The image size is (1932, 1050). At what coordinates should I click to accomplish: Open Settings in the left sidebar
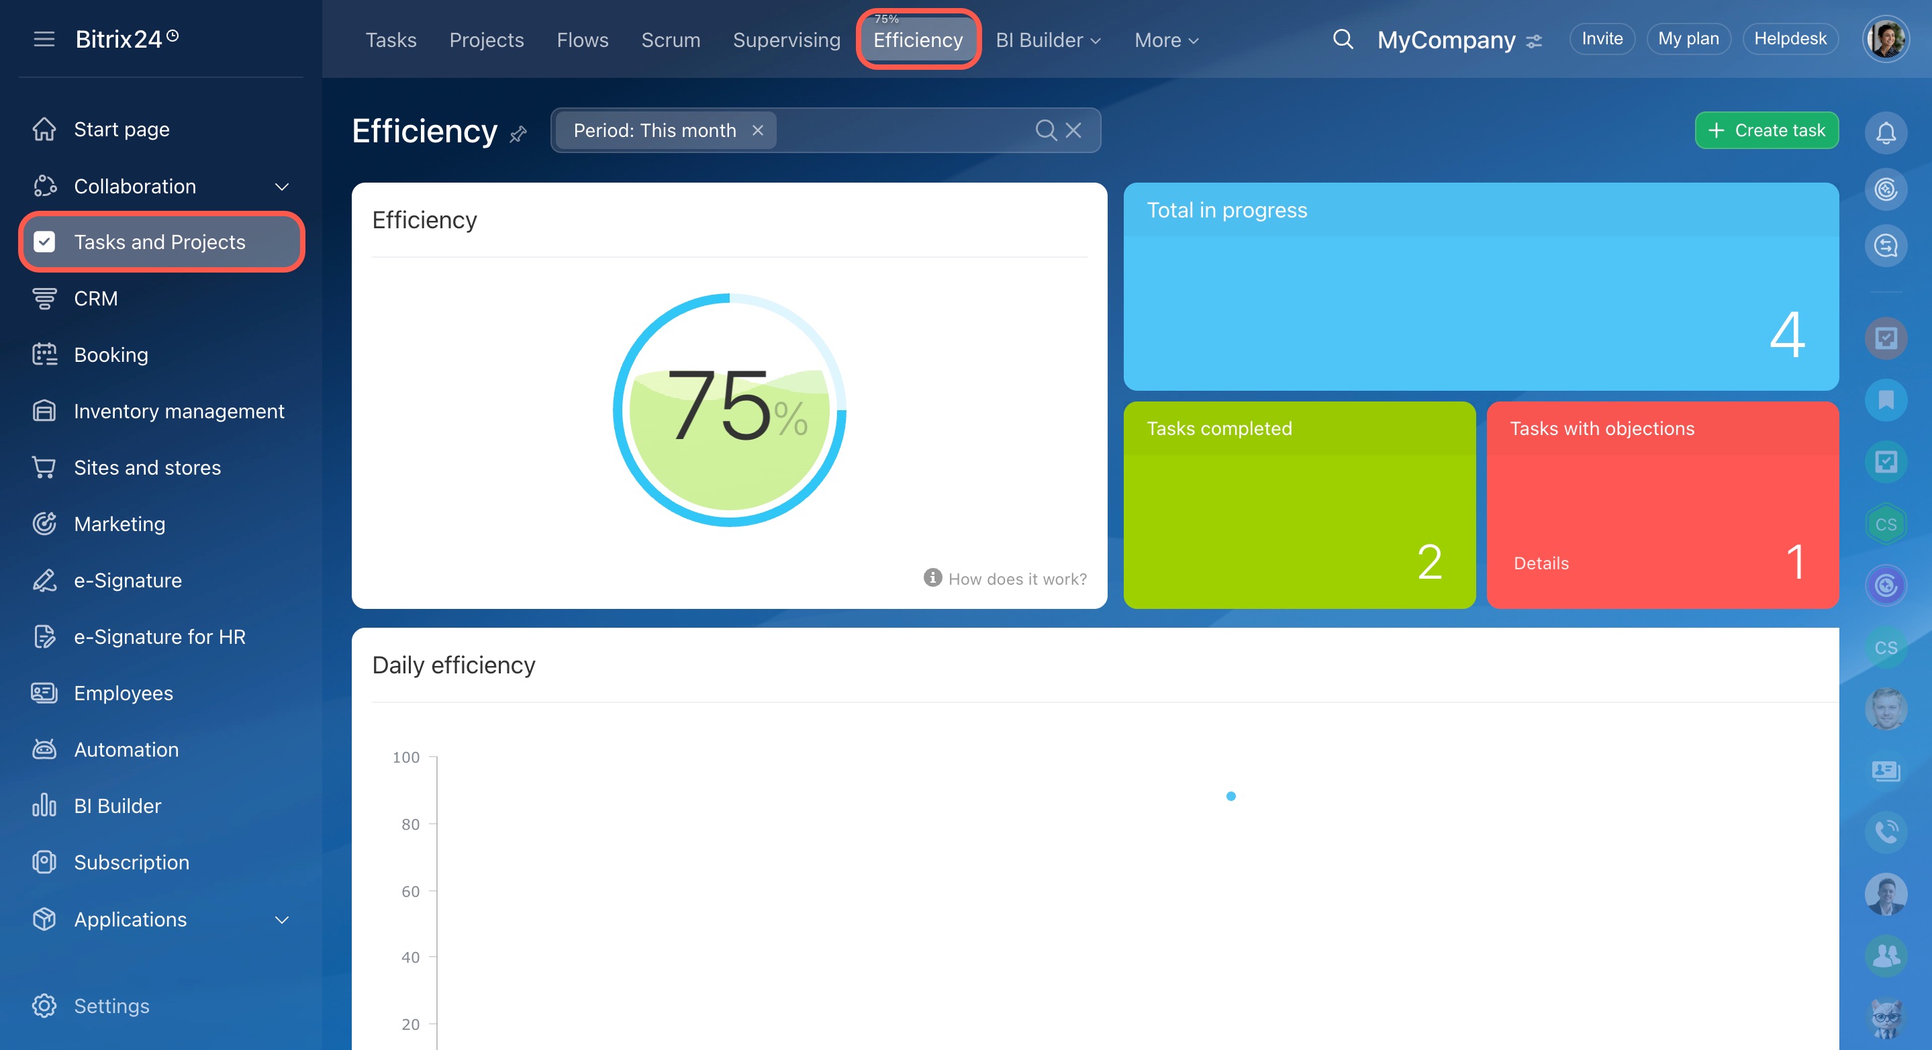coord(111,1006)
